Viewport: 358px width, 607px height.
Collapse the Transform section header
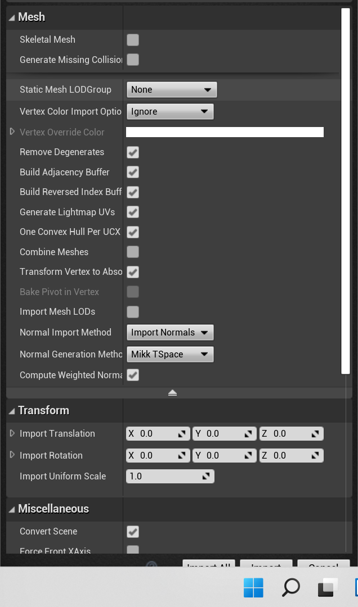[x=12, y=411]
